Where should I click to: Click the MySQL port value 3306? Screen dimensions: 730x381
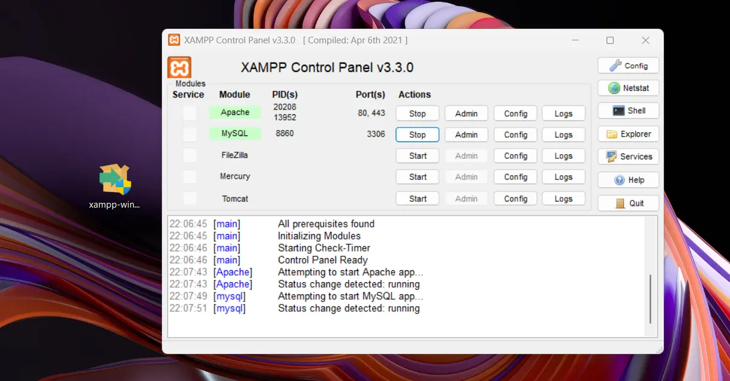tap(376, 134)
